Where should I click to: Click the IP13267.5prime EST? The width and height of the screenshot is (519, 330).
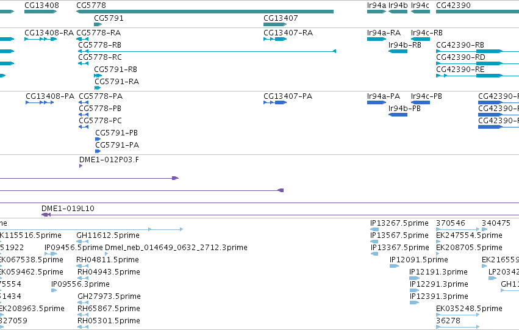coord(374,229)
